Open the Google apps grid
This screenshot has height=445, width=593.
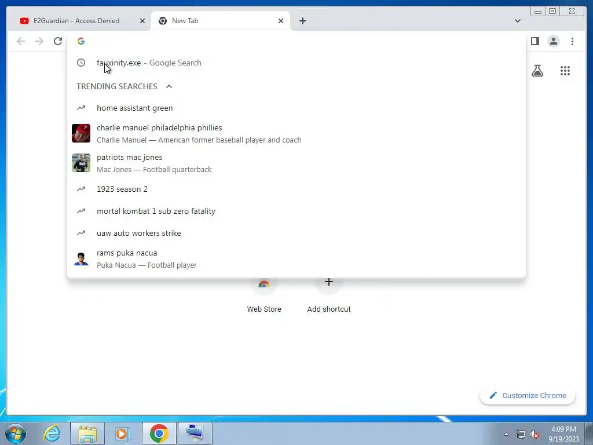coord(565,71)
